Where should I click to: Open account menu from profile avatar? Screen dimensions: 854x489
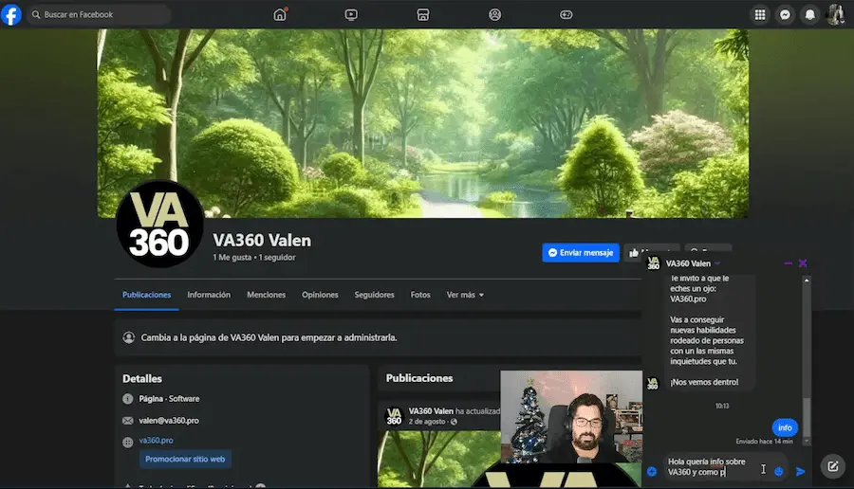coord(836,14)
